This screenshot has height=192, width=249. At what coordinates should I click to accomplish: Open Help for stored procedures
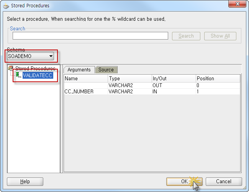(x=25, y=182)
